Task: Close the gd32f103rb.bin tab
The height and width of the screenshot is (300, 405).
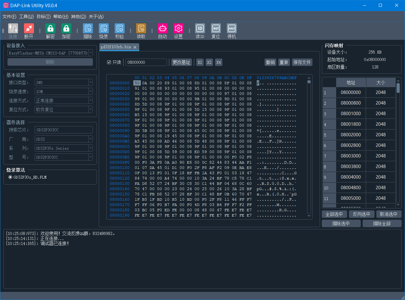Action: (135, 47)
